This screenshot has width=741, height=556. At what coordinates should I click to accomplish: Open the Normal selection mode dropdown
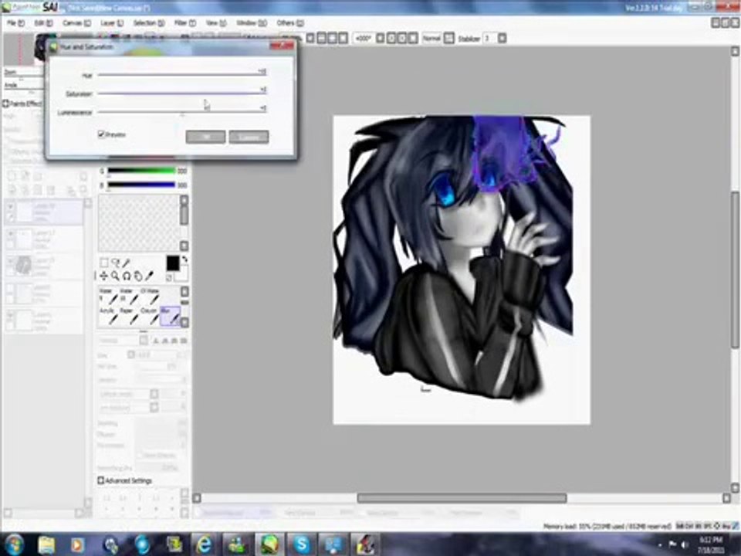click(449, 39)
